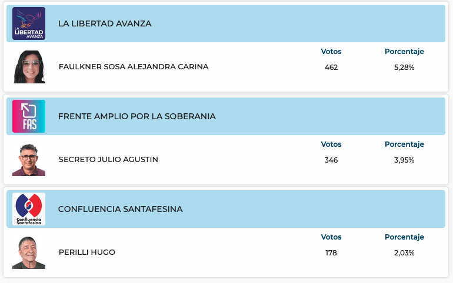
Task: Click the Frente Amplio FAS logo
Action: point(29,116)
